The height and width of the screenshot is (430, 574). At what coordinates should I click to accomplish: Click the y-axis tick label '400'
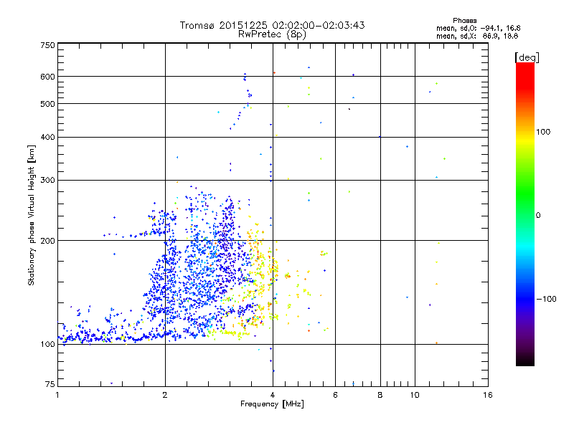pyautogui.click(x=48, y=137)
